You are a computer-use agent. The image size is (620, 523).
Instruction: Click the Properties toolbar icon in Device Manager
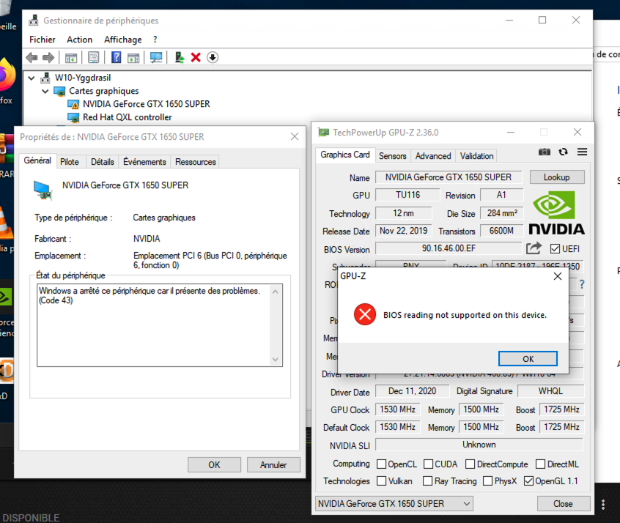[94, 58]
